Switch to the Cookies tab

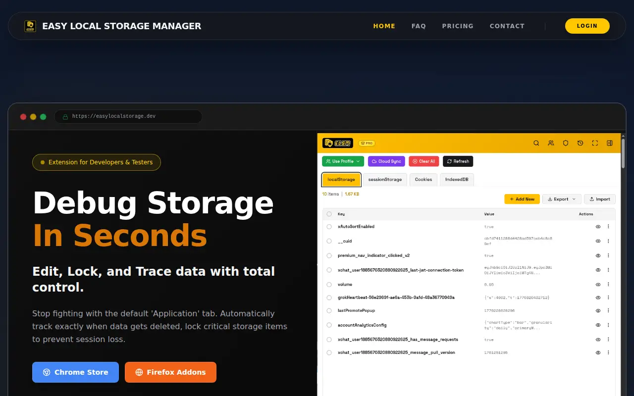pyautogui.click(x=423, y=180)
